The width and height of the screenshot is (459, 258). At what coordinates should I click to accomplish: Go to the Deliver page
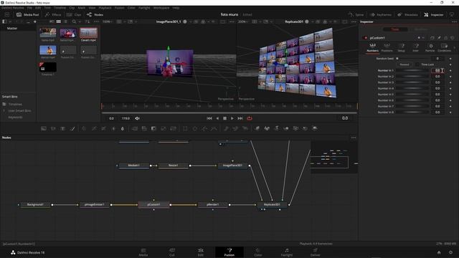coord(316,252)
